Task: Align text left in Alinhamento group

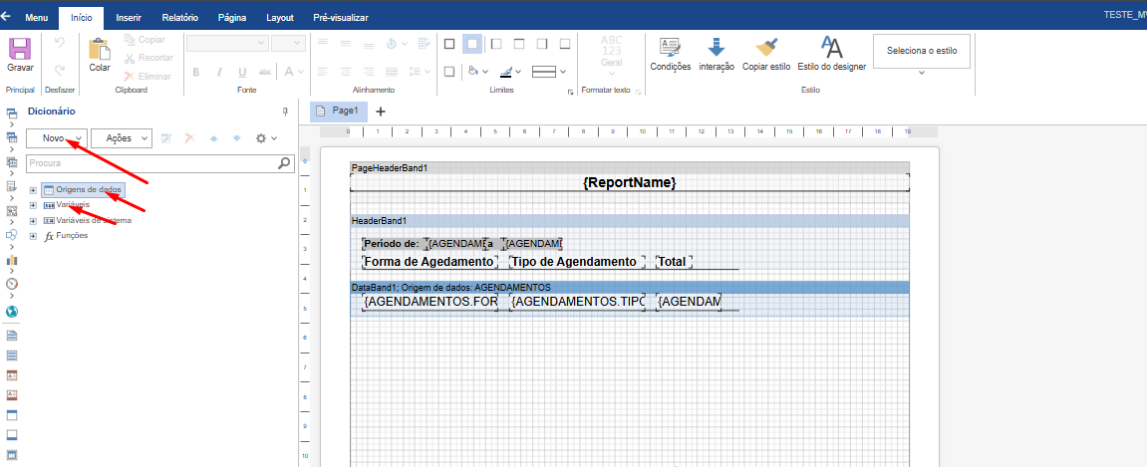Action: (323, 72)
